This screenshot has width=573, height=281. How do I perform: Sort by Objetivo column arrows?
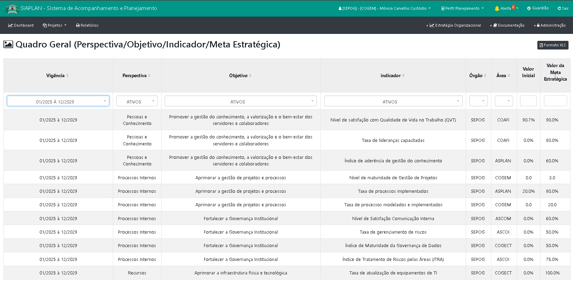click(x=250, y=75)
